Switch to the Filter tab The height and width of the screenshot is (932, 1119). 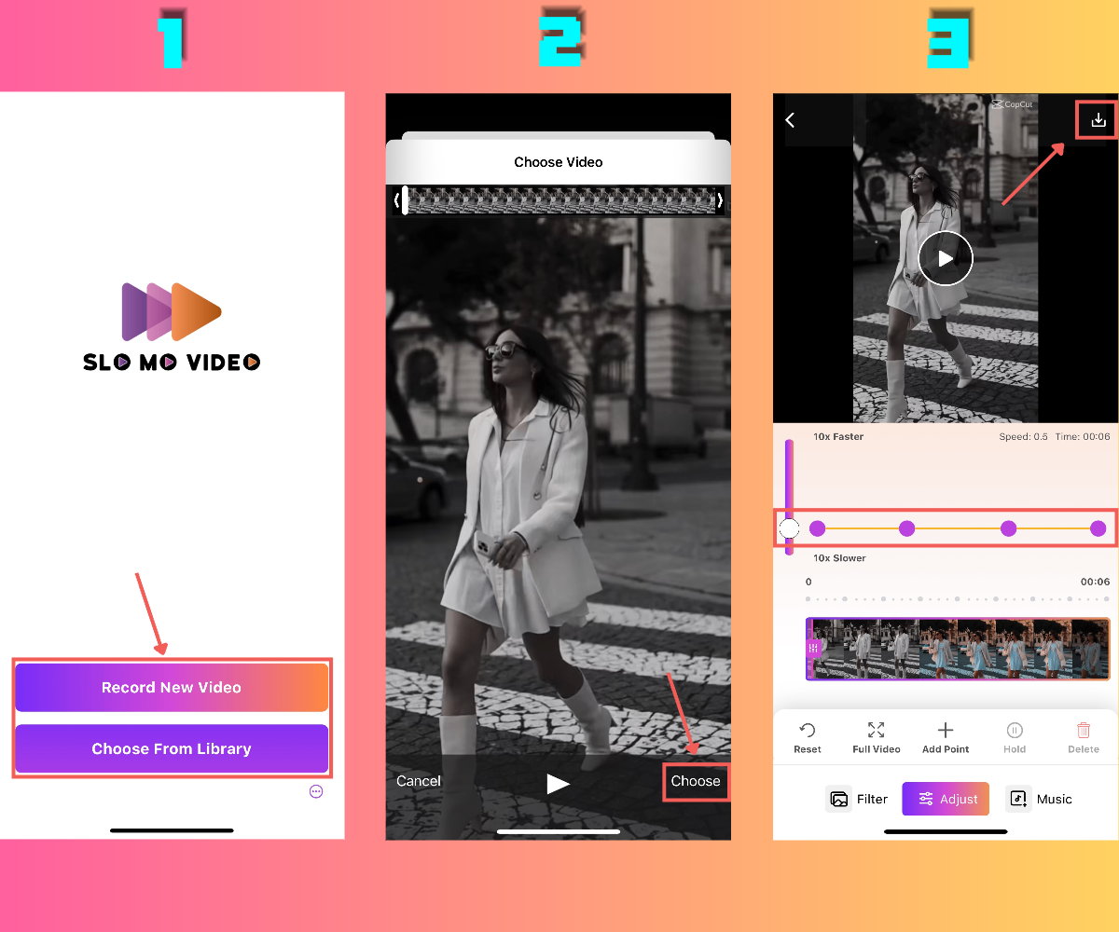pos(857,799)
